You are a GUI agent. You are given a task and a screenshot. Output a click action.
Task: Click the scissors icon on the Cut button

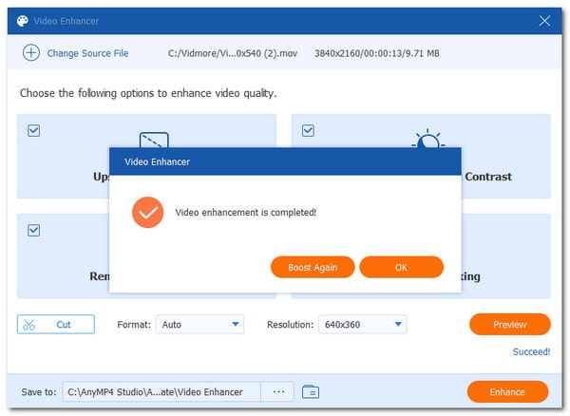coord(28,325)
